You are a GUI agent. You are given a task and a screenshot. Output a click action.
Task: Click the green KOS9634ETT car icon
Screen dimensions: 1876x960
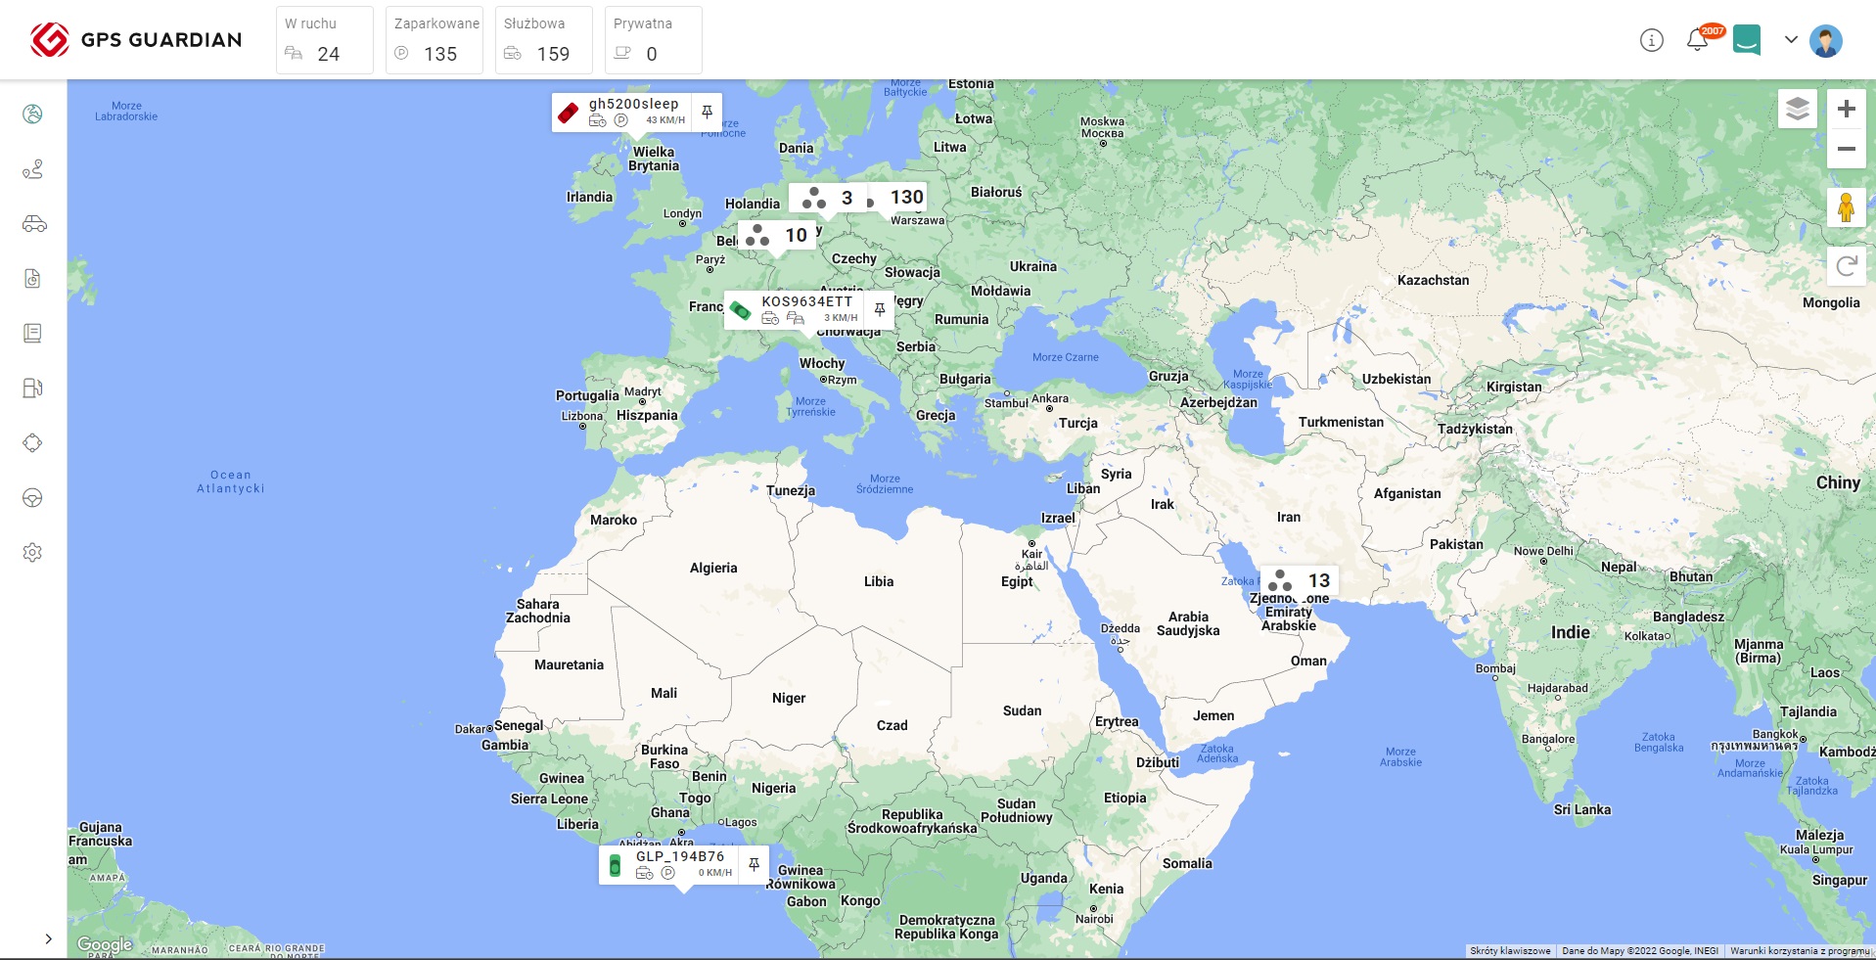pyautogui.click(x=741, y=310)
